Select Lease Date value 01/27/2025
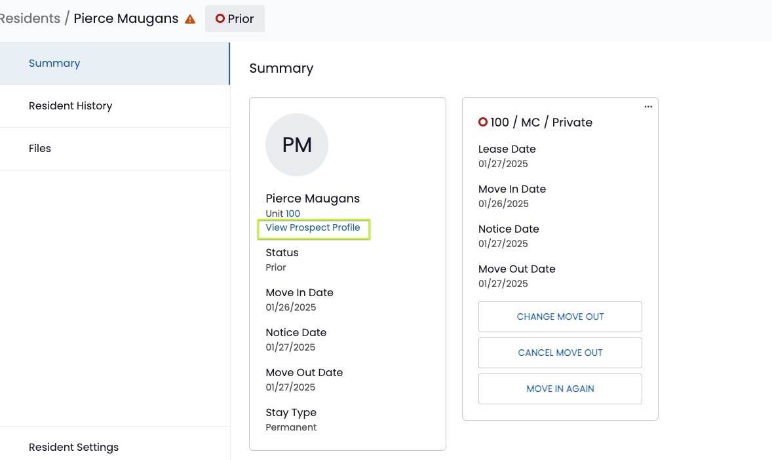 503,164
